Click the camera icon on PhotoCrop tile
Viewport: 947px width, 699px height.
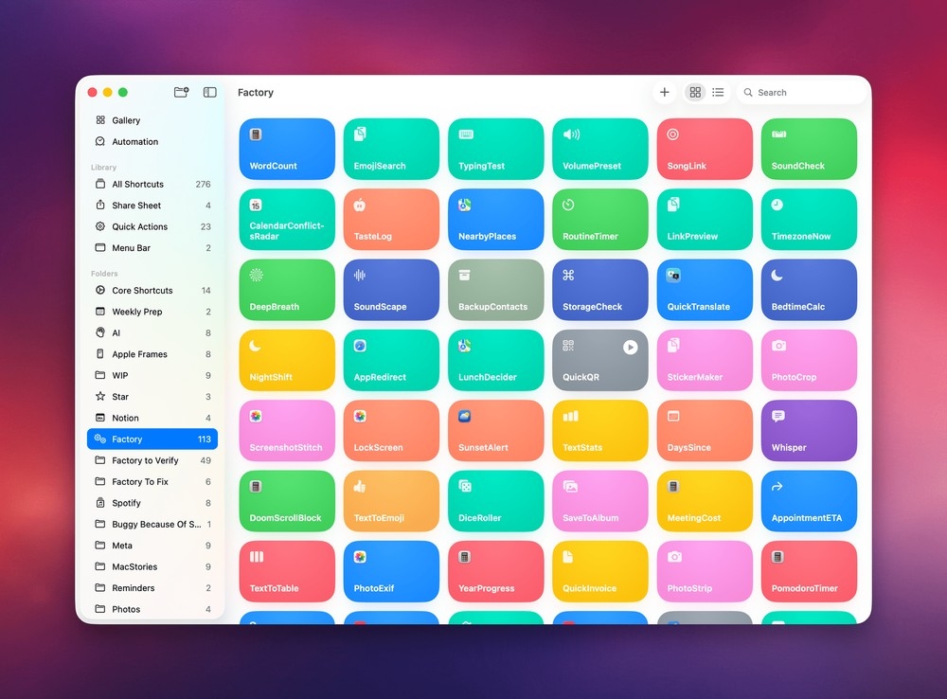[x=778, y=346]
